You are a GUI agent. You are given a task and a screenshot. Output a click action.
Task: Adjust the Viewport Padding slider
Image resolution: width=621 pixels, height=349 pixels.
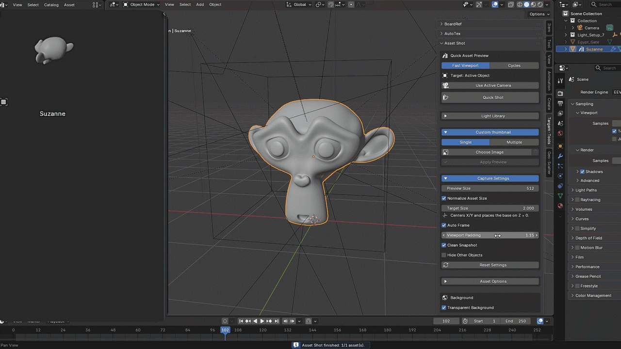pos(490,235)
